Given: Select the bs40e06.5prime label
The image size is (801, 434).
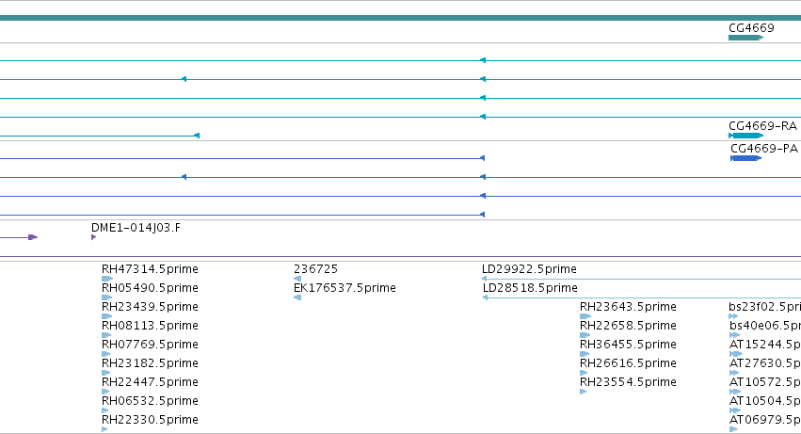Looking at the screenshot, I should point(765,326).
